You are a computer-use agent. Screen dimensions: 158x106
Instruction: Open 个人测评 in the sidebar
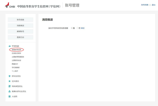pos(15,71)
